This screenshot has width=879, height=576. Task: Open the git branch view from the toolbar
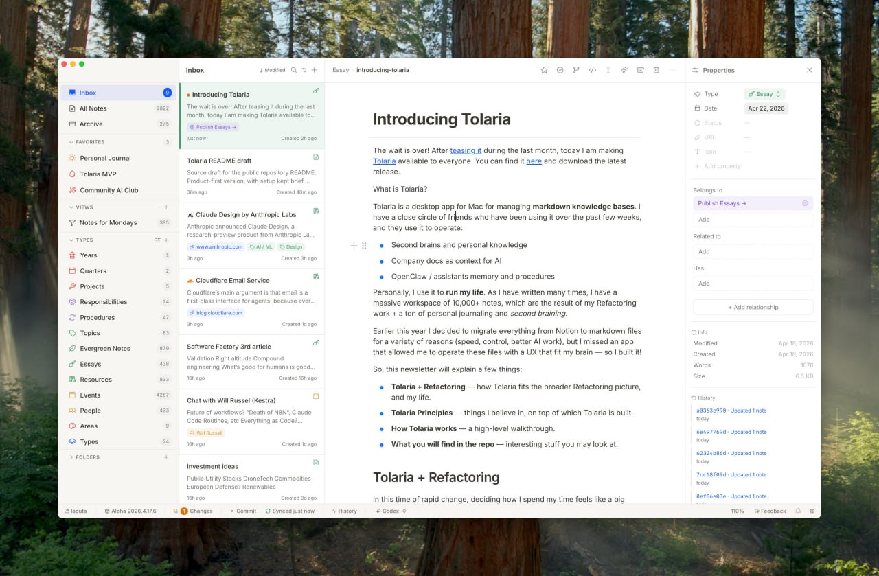pos(577,69)
